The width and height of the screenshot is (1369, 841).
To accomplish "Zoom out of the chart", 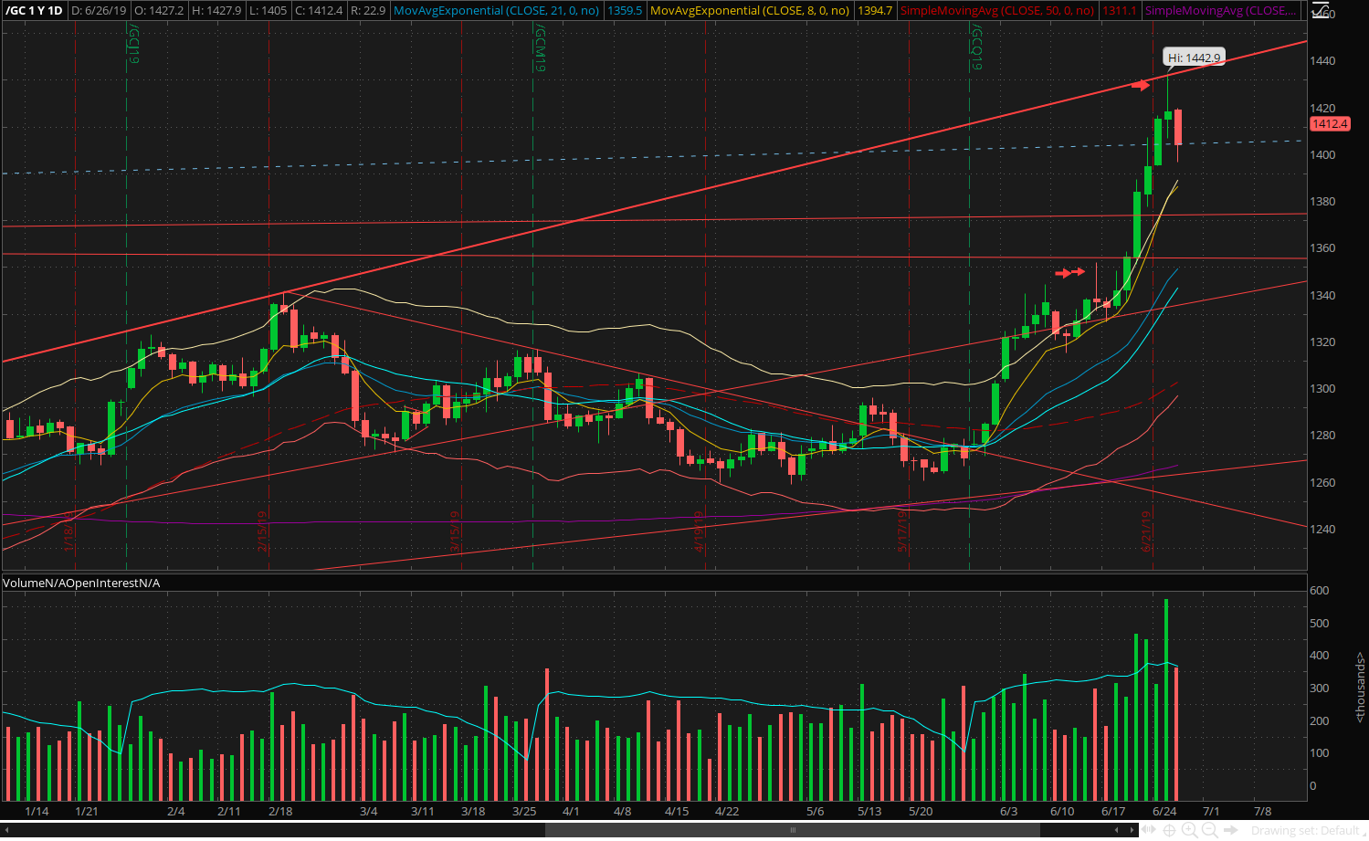I will point(1209,830).
